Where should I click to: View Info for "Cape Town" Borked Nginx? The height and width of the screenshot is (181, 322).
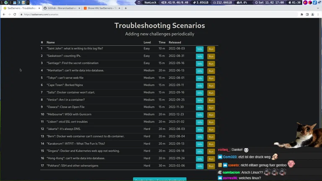click(x=200, y=85)
